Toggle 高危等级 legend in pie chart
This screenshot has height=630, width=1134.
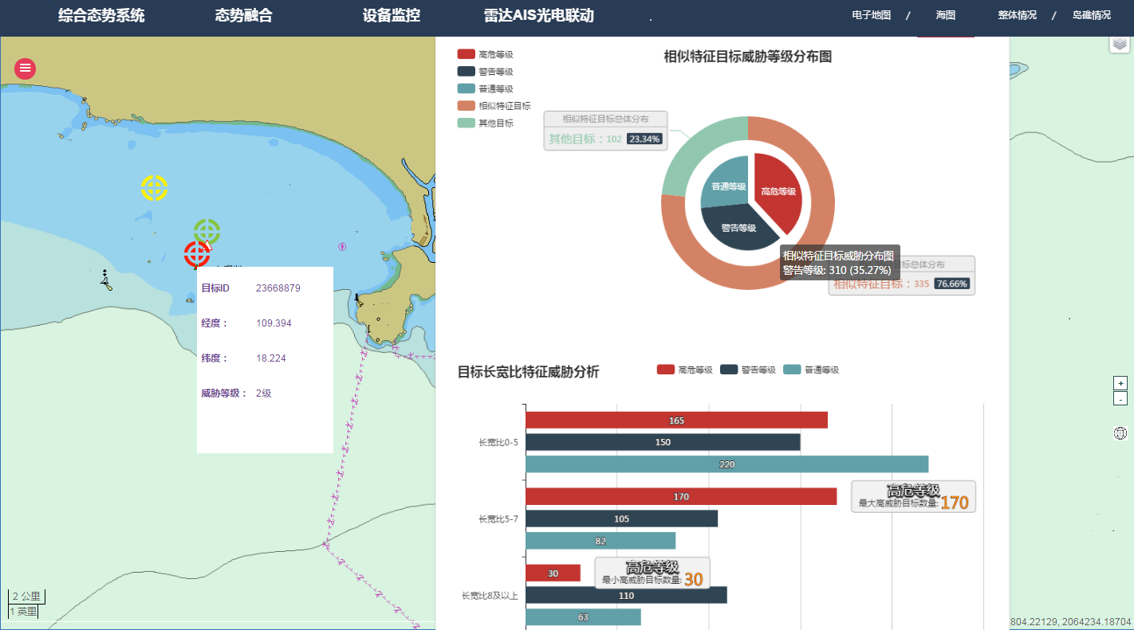485,54
